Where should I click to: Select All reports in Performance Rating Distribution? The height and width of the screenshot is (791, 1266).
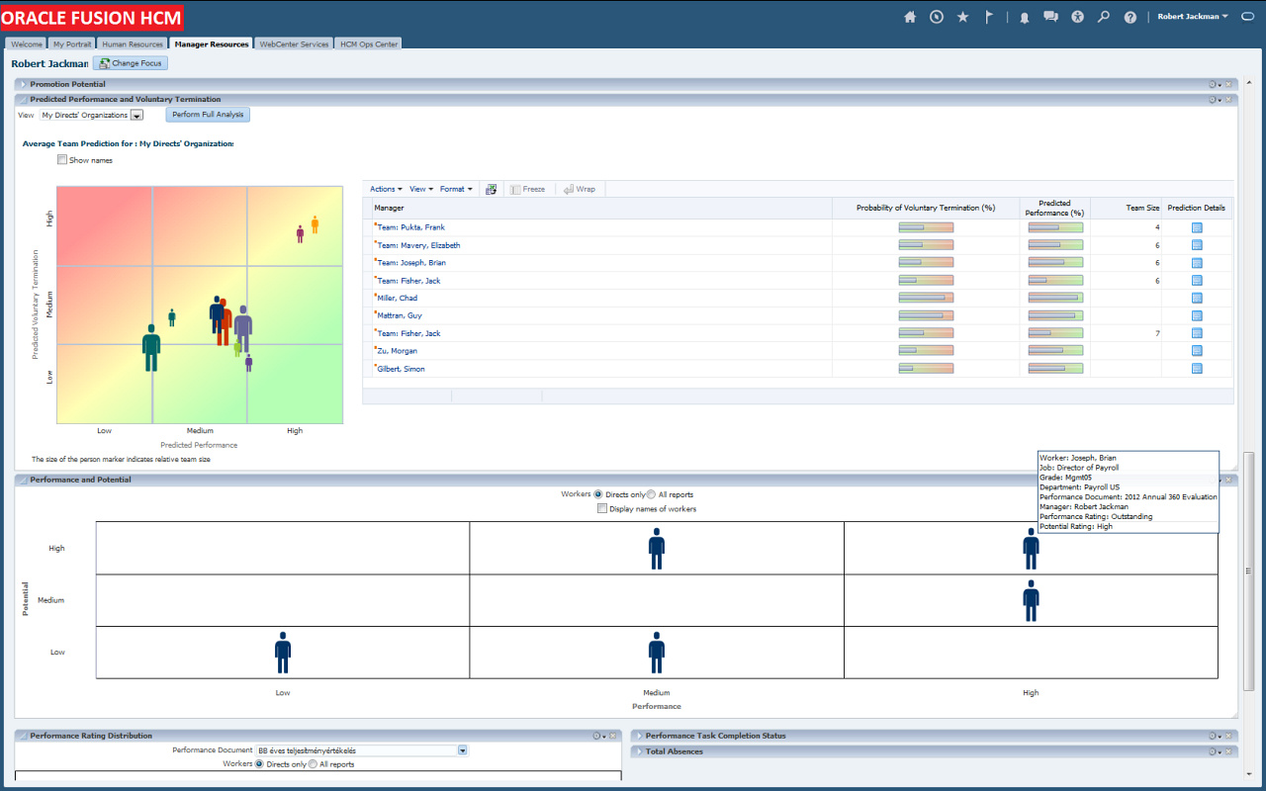click(313, 764)
